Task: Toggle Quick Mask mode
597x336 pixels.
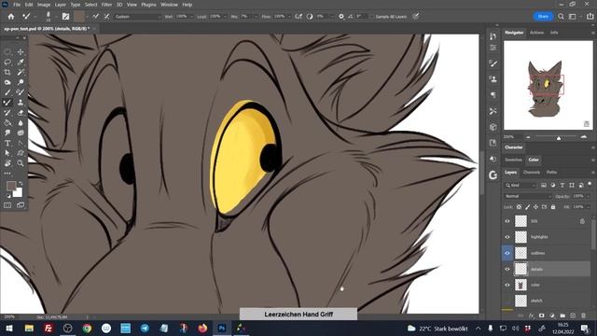Action: coord(7,205)
